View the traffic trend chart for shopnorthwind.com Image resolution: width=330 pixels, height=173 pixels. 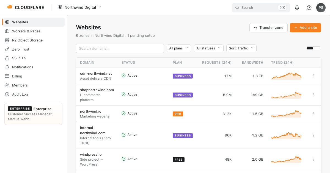click(x=286, y=95)
